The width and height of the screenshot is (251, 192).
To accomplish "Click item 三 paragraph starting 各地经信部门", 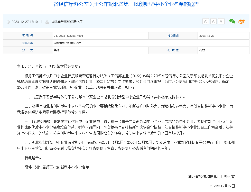I will click(x=125, y=127).
